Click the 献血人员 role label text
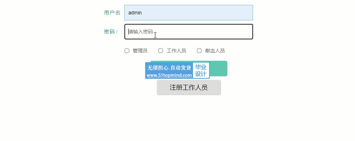The width and height of the screenshot is (355, 141). click(215, 51)
